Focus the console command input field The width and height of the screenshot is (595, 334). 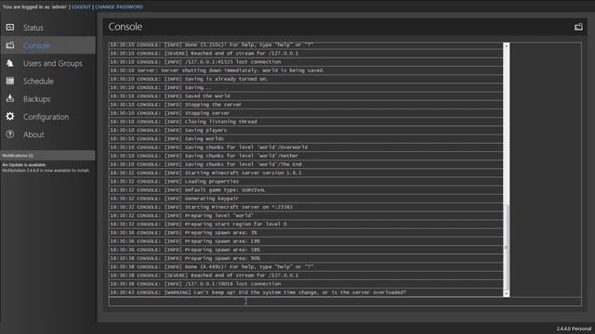[345, 302]
